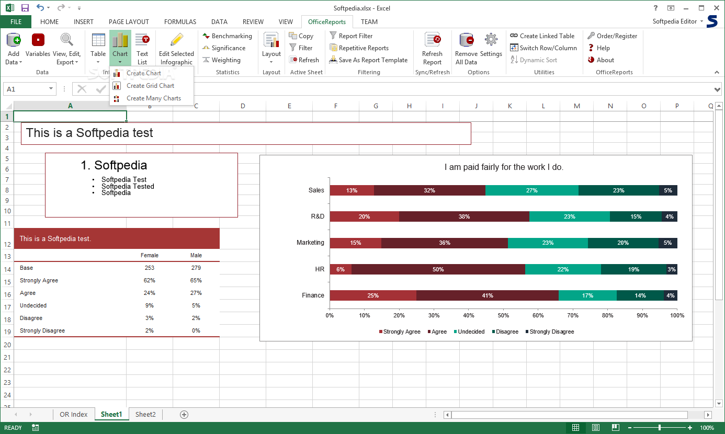Click the Refresh Report button

pos(432,49)
